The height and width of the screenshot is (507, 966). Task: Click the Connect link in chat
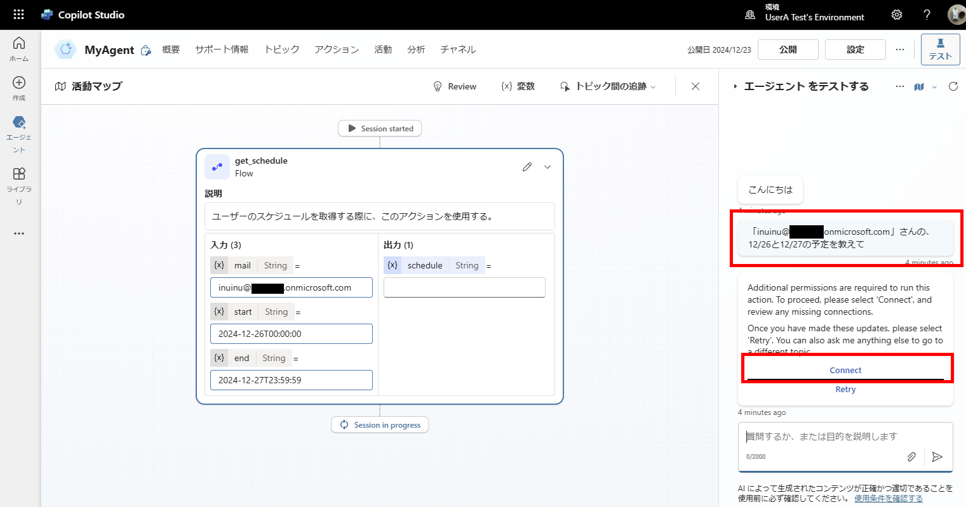click(845, 370)
